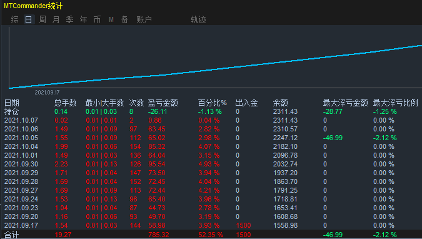The height and width of the screenshot is (239, 422).
Task: Select the 2021.09.27 date row
Action: 211,190
